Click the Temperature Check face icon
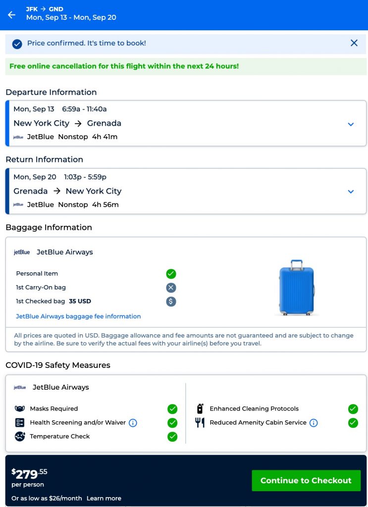 pyautogui.click(x=20, y=437)
